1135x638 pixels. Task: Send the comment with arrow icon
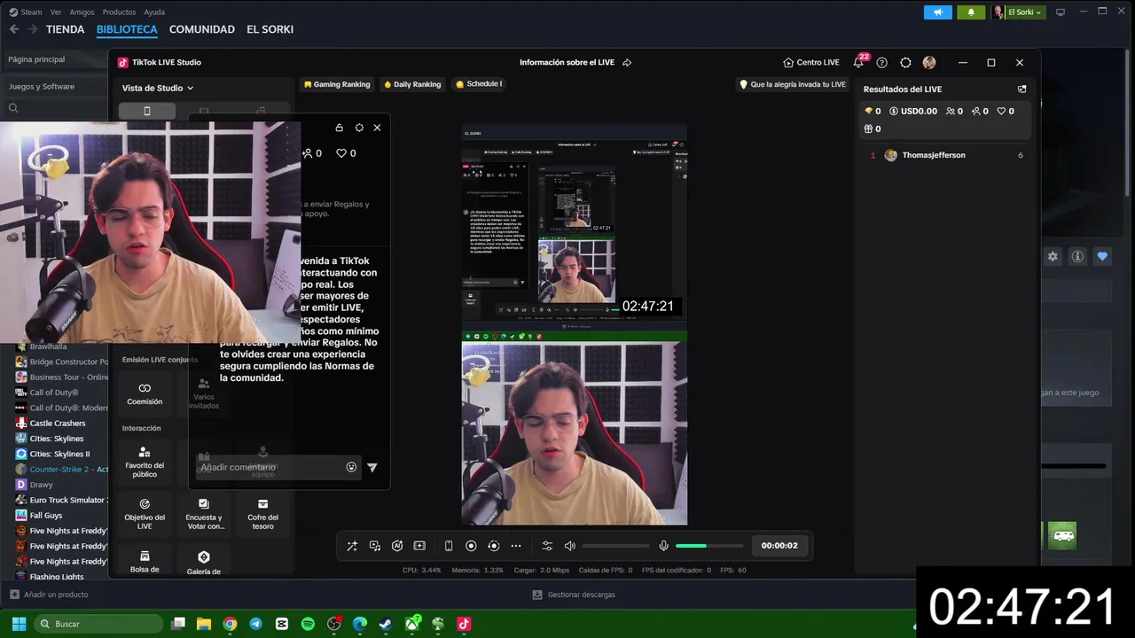pos(372,467)
